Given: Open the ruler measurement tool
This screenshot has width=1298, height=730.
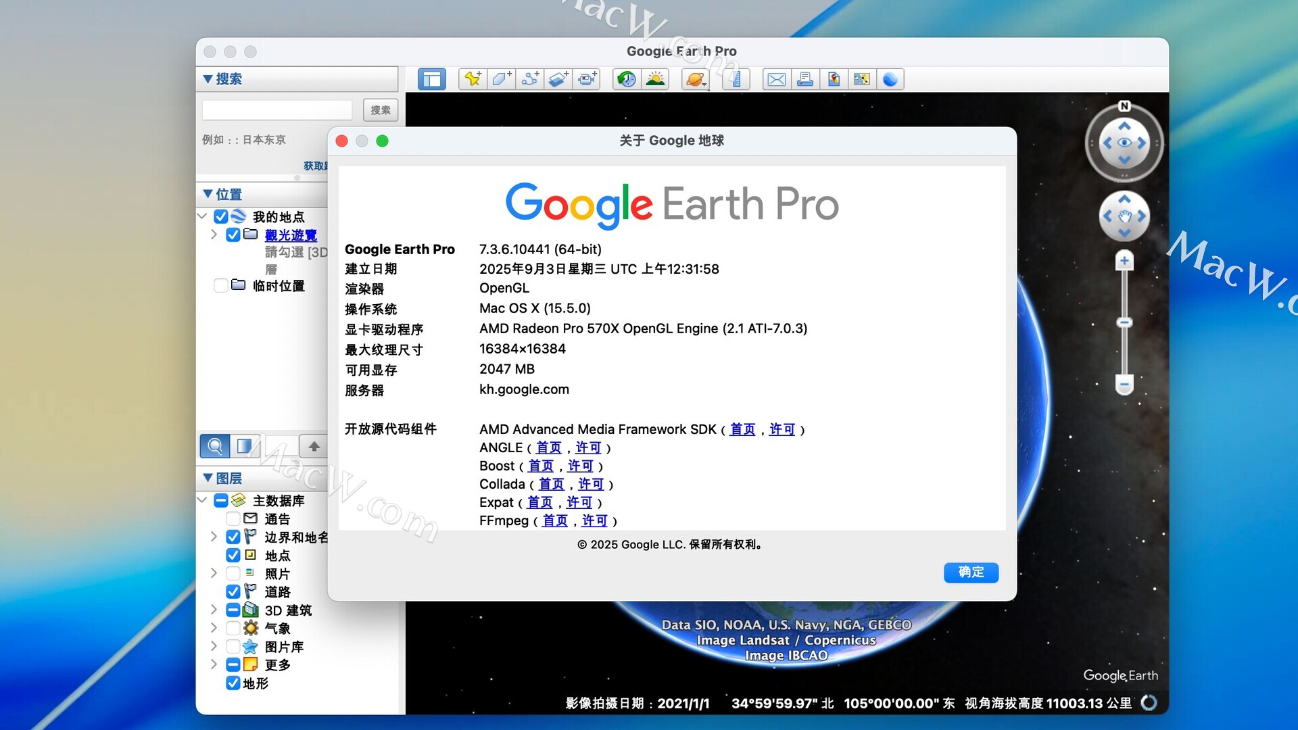Looking at the screenshot, I should [x=736, y=79].
